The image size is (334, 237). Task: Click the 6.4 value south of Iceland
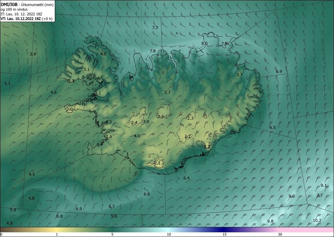[x=186, y=178]
